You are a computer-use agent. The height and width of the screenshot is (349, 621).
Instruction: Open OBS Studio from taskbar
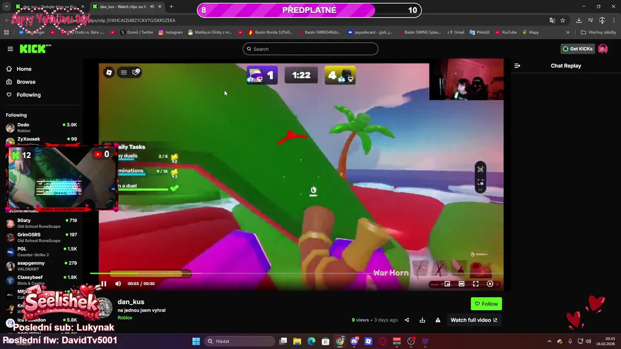point(411,341)
